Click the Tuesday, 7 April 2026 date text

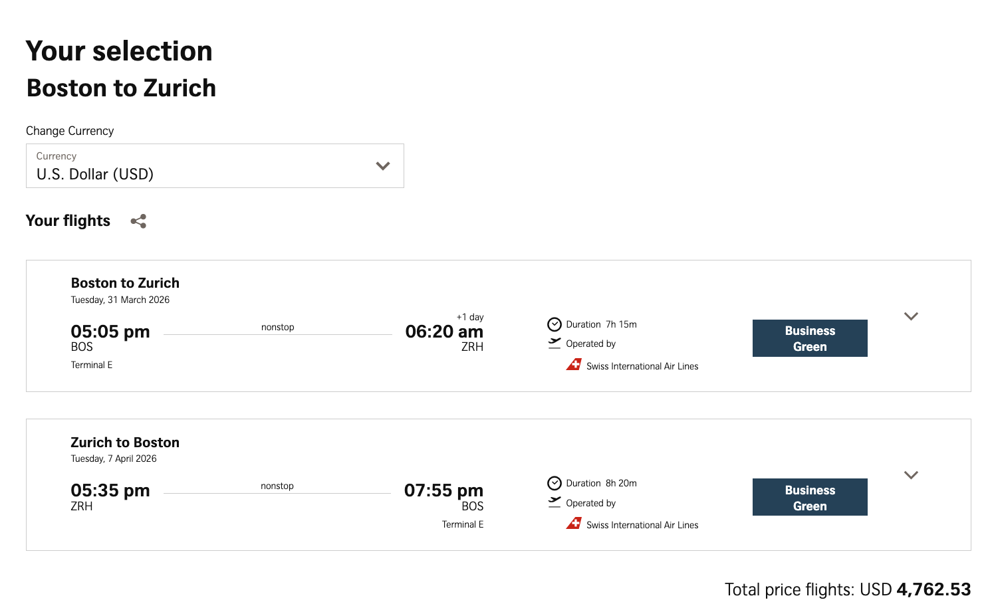(114, 458)
